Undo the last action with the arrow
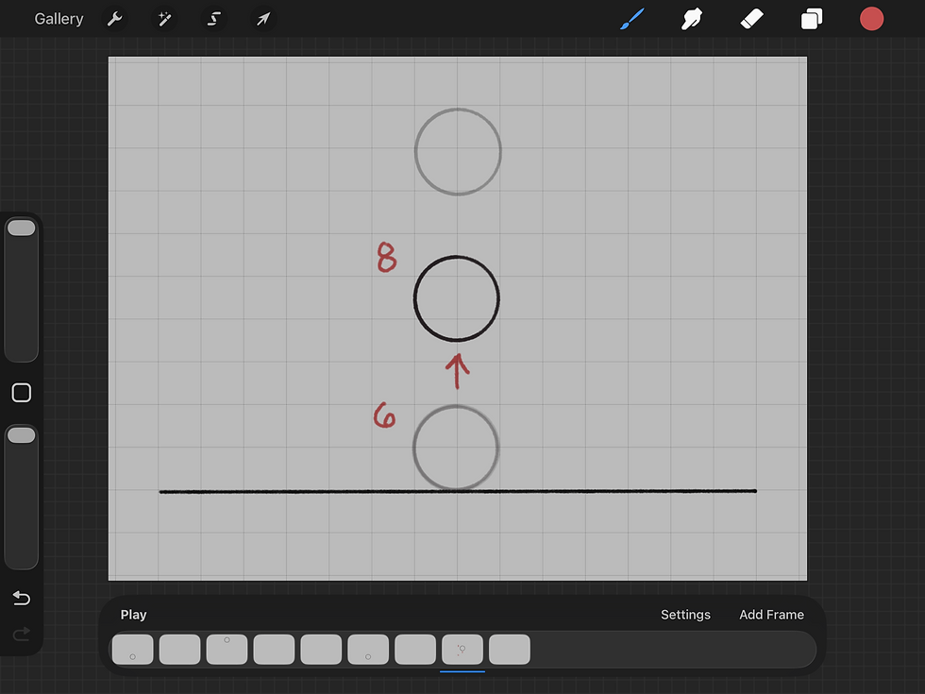Screen dimensions: 925x694 pyautogui.click(x=22, y=598)
